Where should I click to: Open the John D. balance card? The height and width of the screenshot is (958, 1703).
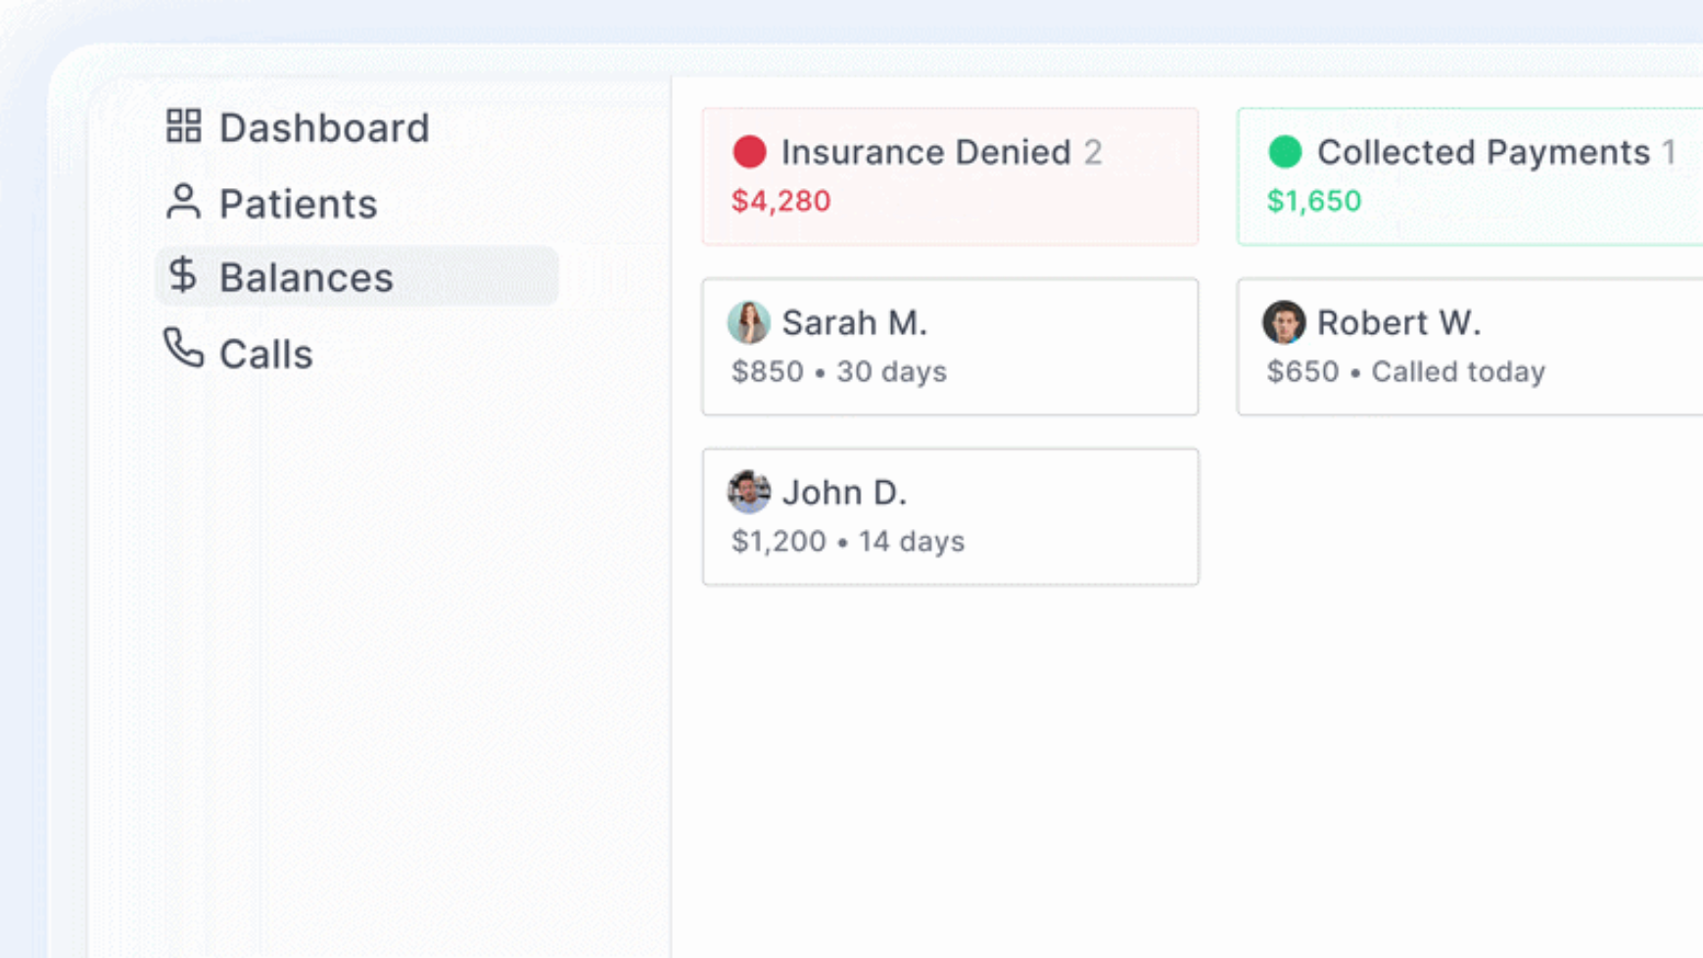tap(950, 517)
